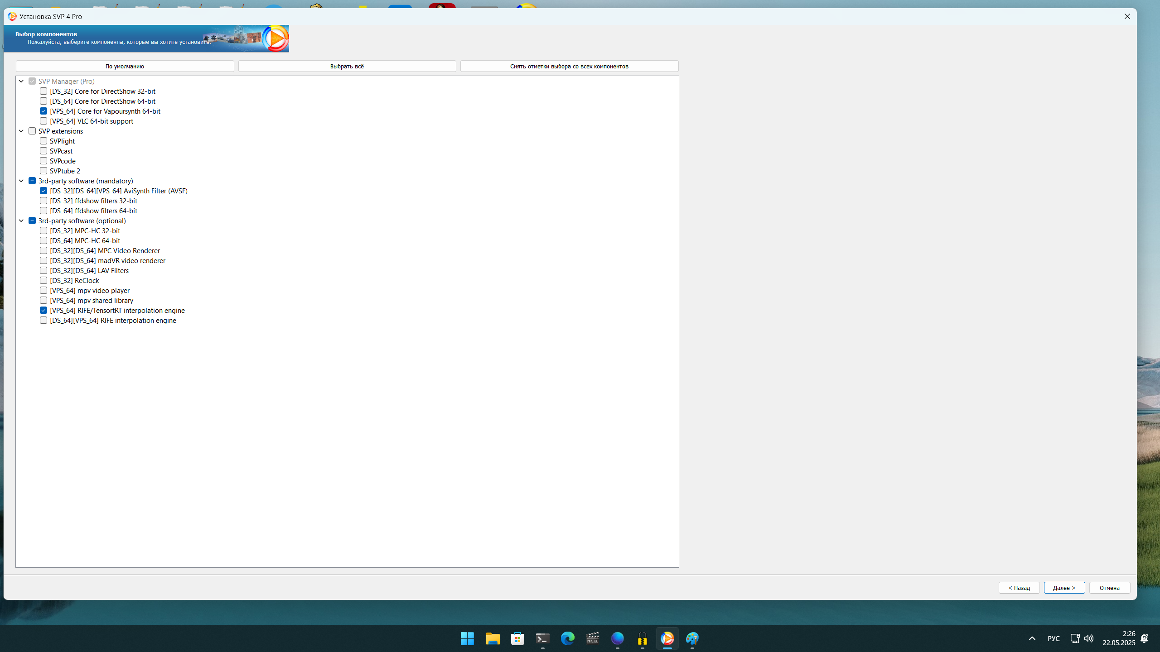Collapse 3rd-party software (optional) group
This screenshot has height=652, width=1160.
21,221
